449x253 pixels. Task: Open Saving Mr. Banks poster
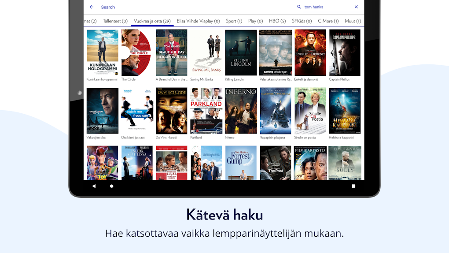206,52
